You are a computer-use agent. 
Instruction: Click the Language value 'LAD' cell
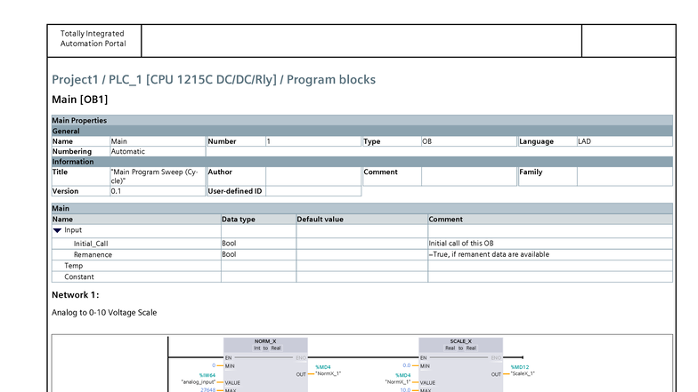point(625,141)
